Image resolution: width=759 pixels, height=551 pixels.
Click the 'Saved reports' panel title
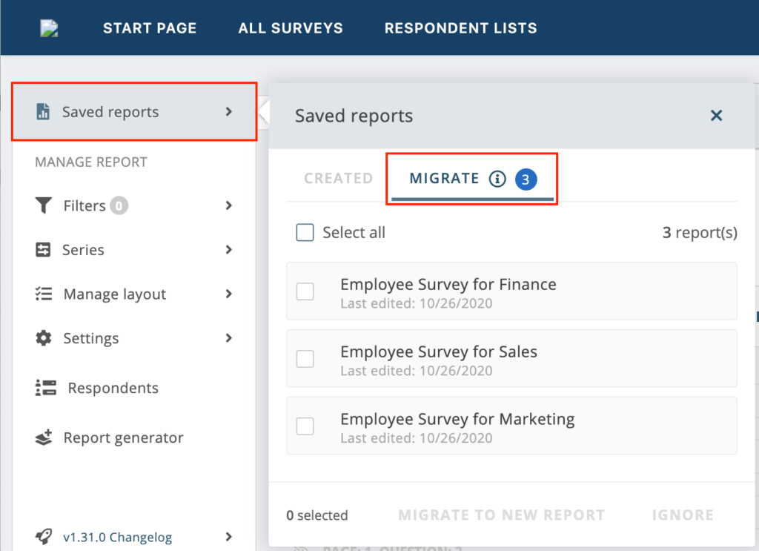(x=354, y=116)
